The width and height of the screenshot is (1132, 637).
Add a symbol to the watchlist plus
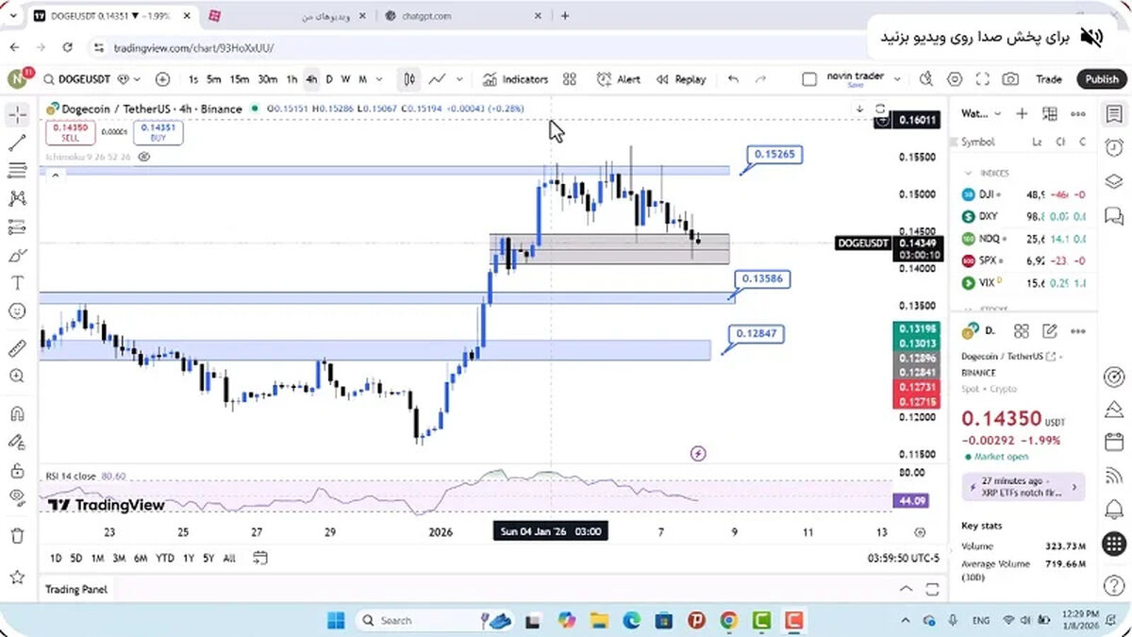1022,114
